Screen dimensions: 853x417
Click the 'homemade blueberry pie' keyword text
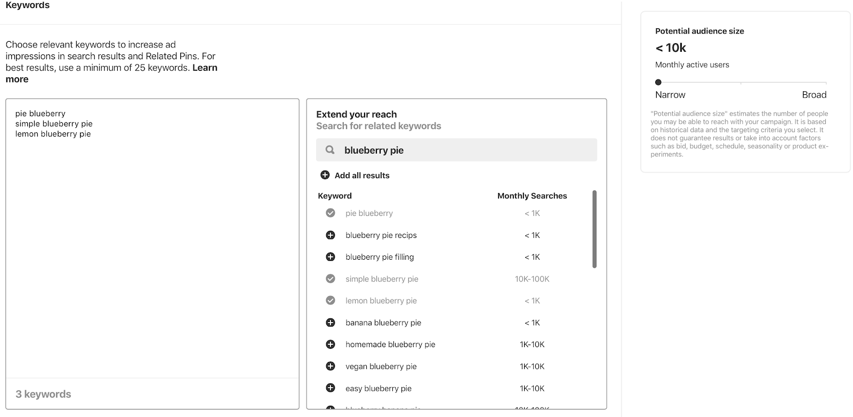coord(390,344)
